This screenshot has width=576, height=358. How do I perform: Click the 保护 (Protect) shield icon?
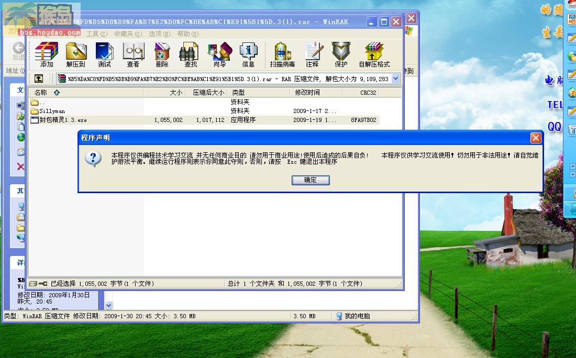tap(341, 55)
